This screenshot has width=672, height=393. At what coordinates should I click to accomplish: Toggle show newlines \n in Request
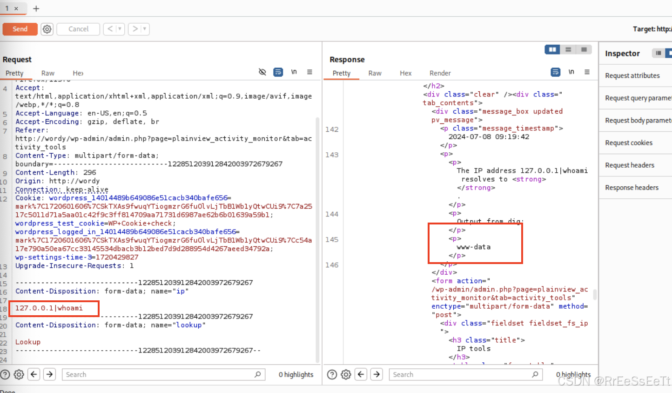[x=294, y=72]
